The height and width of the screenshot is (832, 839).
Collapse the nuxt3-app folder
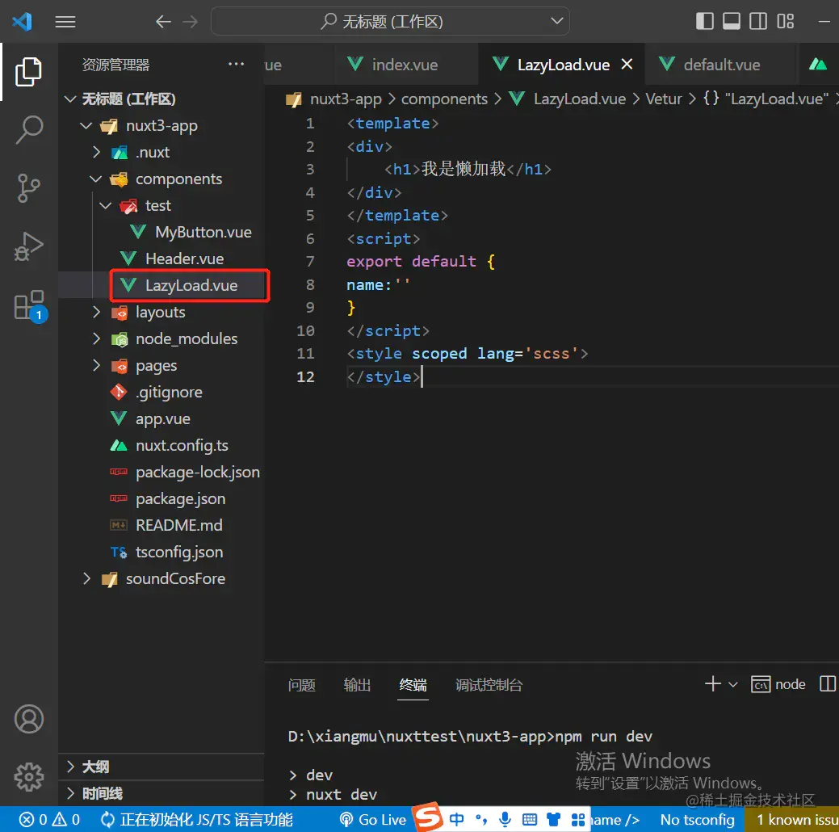pyautogui.click(x=86, y=125)
